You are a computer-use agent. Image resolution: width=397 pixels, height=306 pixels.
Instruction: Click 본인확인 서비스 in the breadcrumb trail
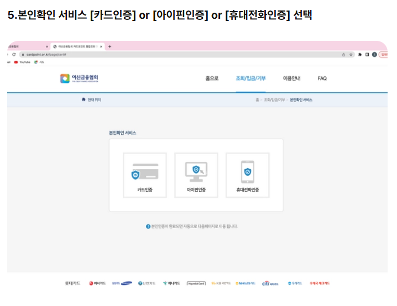pos(301,100)
